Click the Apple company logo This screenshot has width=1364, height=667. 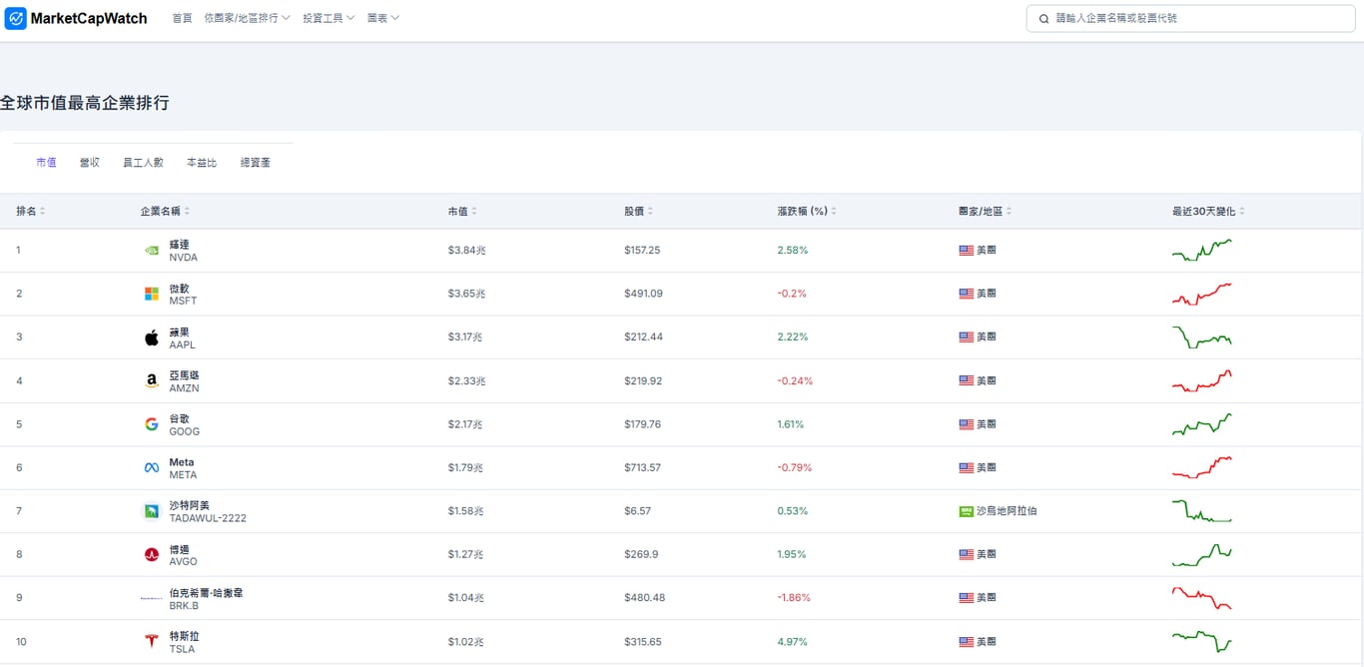(x=152, y=337)
